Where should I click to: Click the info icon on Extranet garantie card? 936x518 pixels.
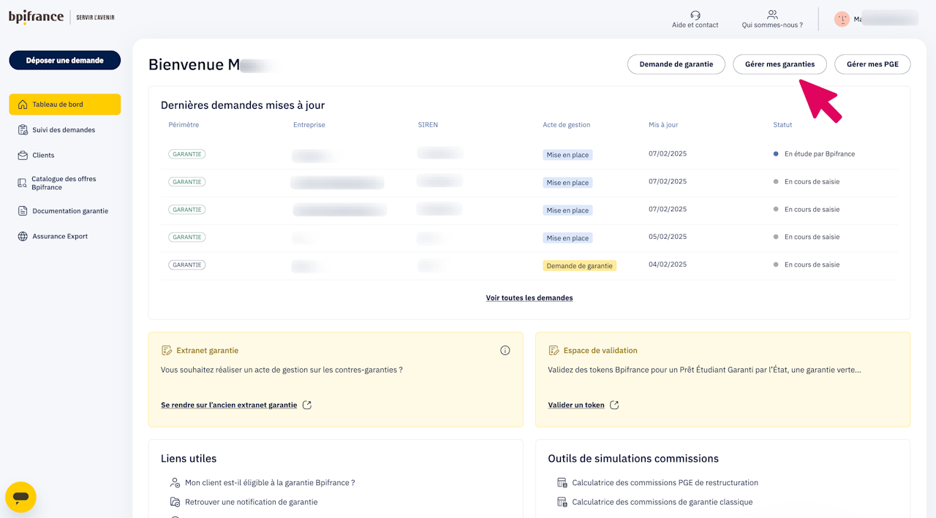click(505, 351)
